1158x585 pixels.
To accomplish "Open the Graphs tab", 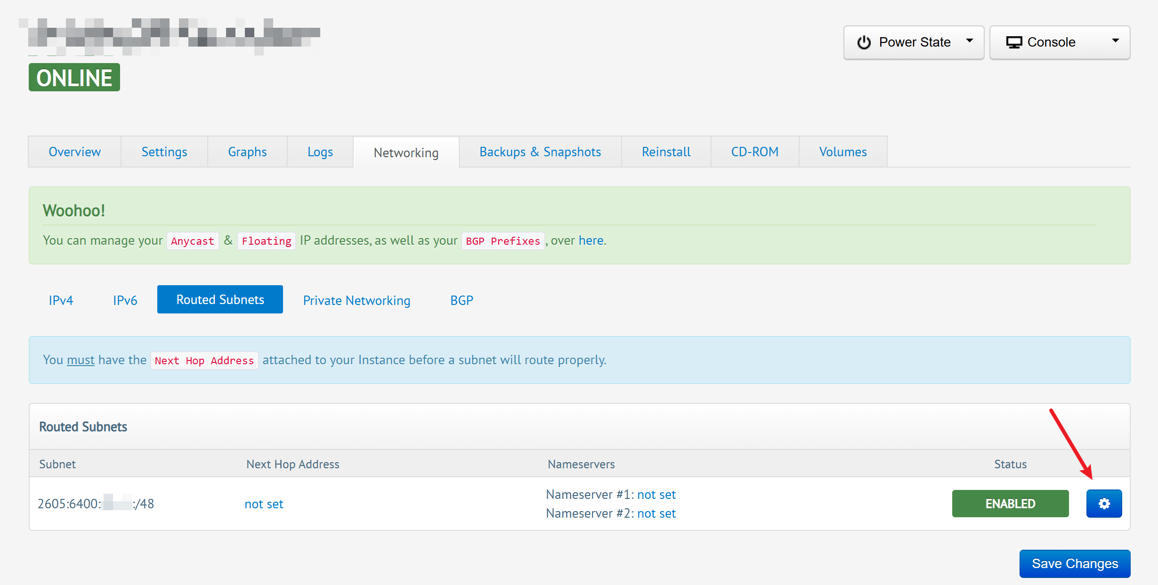I will tap(247, 152).
